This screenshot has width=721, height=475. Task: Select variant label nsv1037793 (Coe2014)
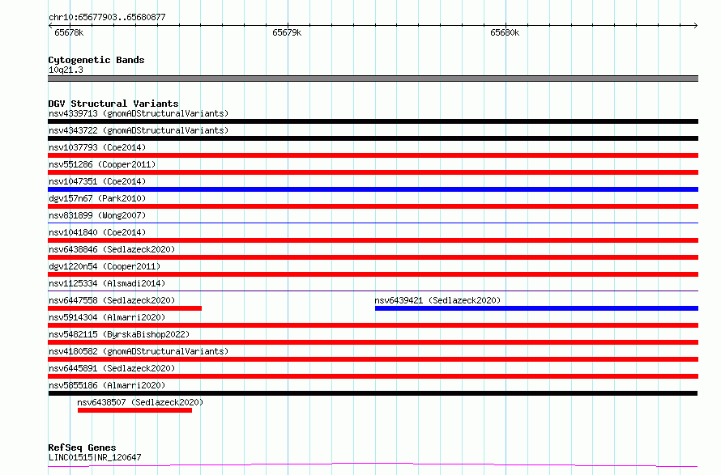point(97,147)
